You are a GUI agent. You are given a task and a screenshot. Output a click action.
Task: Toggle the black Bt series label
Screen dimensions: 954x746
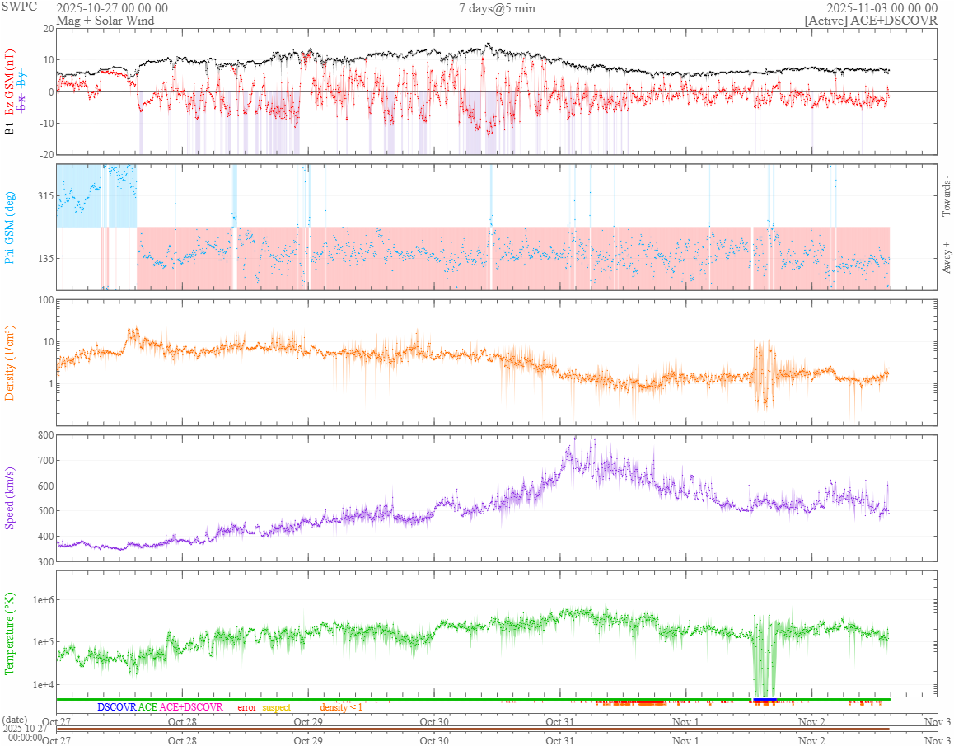[x=10, y=128]
